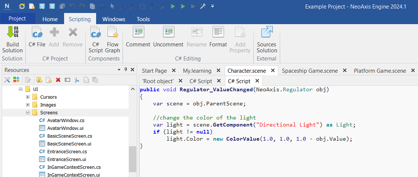The width and height of the screenshot is (418, 177).
Task: Expand the Images folder node
Action: click(x=28, y=105)
